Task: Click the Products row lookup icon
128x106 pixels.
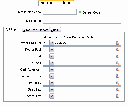Action: pos(117,83)
